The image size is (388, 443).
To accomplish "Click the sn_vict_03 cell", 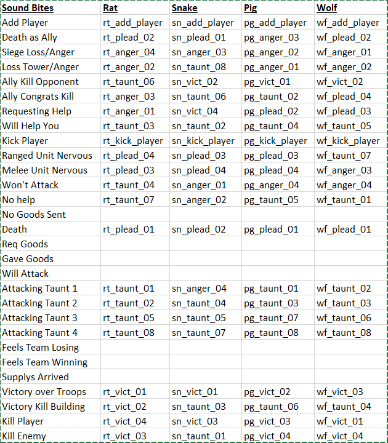I will pyautogui.click(x=206, y=421).
